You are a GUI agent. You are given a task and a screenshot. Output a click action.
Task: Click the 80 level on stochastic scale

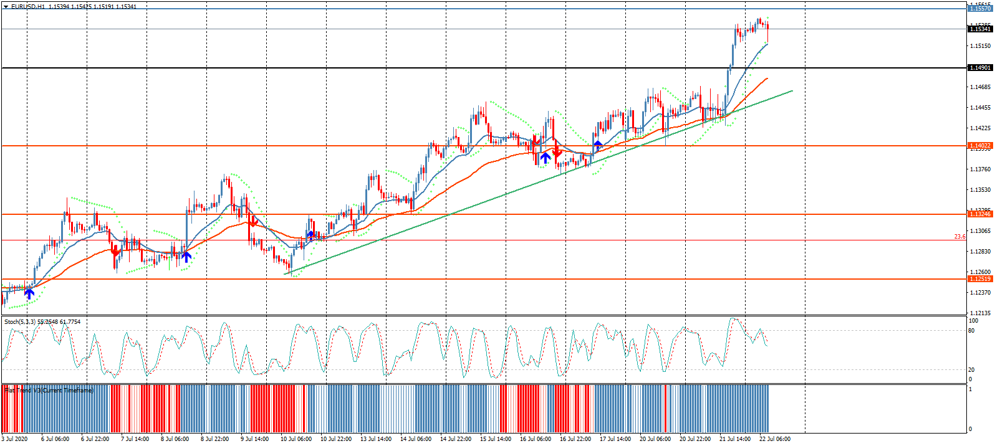tap(971, 331)
